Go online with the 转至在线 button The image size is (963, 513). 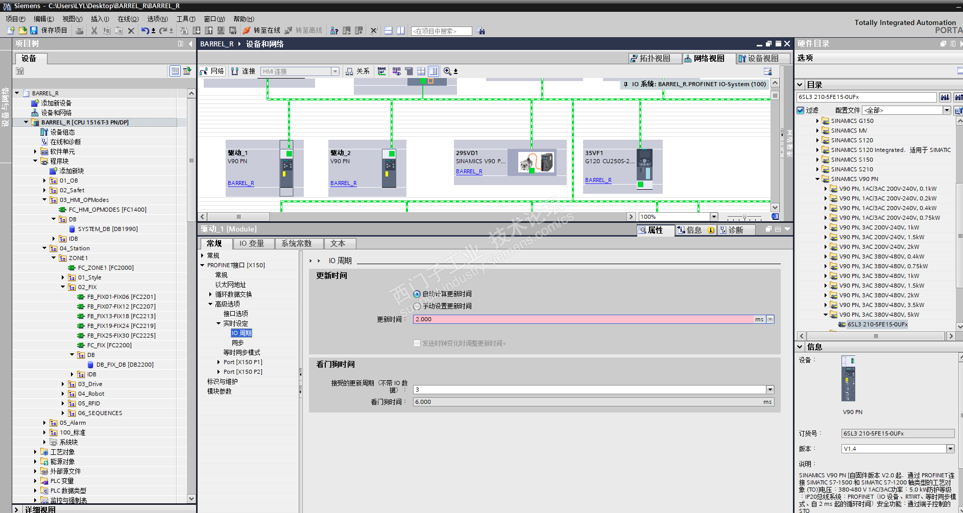pyautogui.click(x=261, y=31)
